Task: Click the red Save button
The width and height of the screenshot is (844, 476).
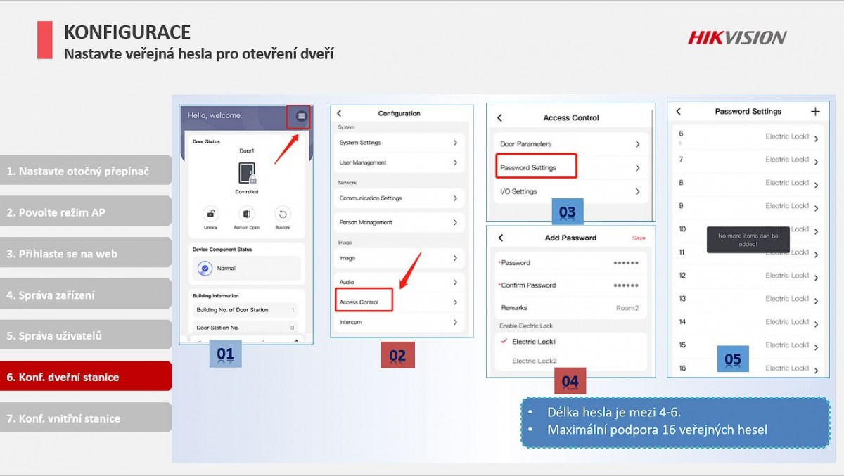Action: pos(638,238)
